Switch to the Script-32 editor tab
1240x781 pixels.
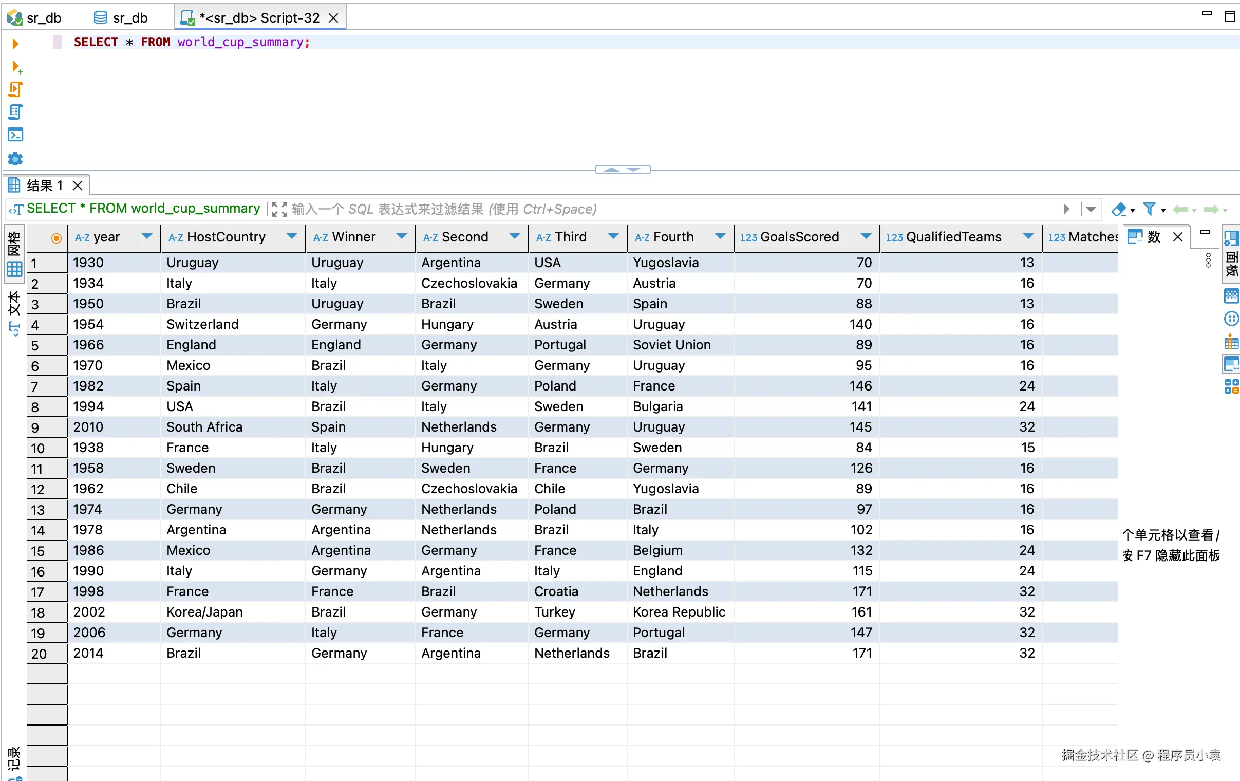pos(259,18)
